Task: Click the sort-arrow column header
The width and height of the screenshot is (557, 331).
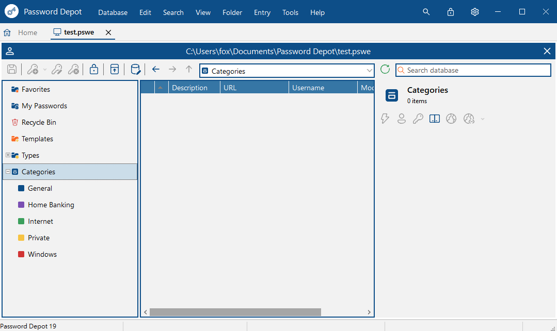Action: pos(161,88)
